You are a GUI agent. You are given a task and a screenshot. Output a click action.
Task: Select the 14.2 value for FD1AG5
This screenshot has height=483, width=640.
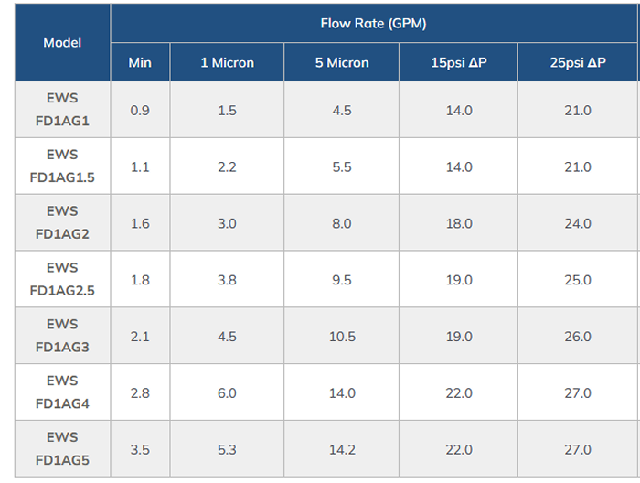point(341,450)
